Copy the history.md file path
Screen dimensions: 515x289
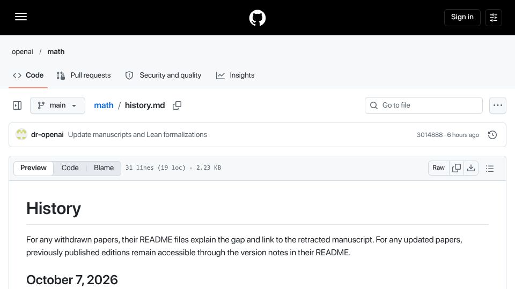tap(177, 105)
